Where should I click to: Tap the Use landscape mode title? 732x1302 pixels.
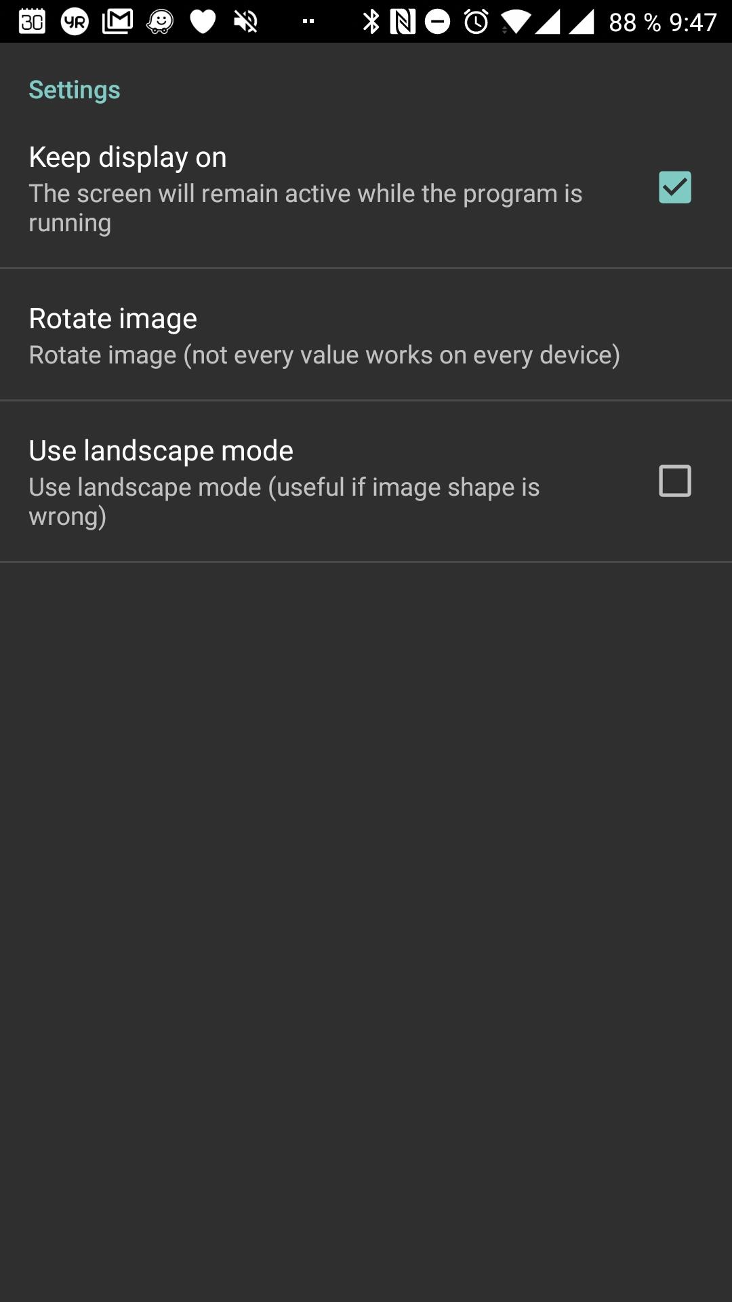pyautogui.click(x=161, y=451)
